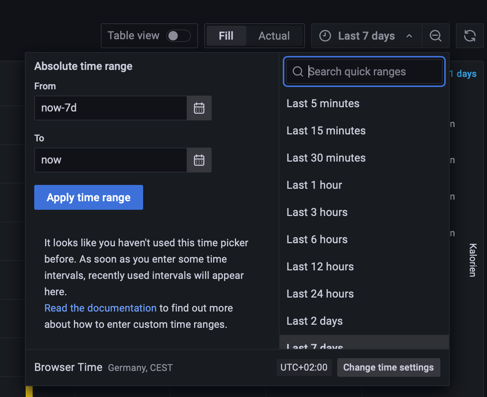Select Last 1 hour quick range
This screenshot has width=487, height=397.
coord(314,185)
